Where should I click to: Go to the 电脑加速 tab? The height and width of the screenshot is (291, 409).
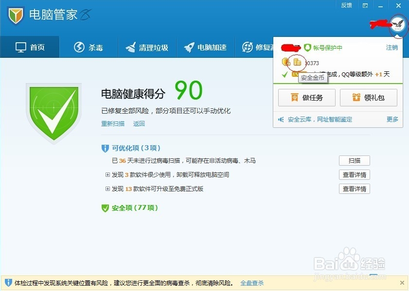(206, 48)
